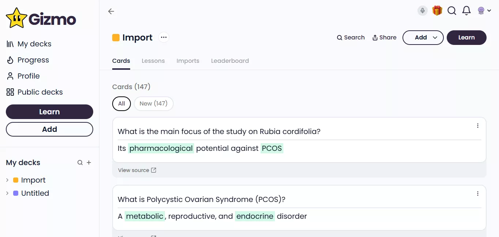The image size is (499, 237).
Task: Expand the Untitled deck tree item
Action: click(x=7, y=193)
